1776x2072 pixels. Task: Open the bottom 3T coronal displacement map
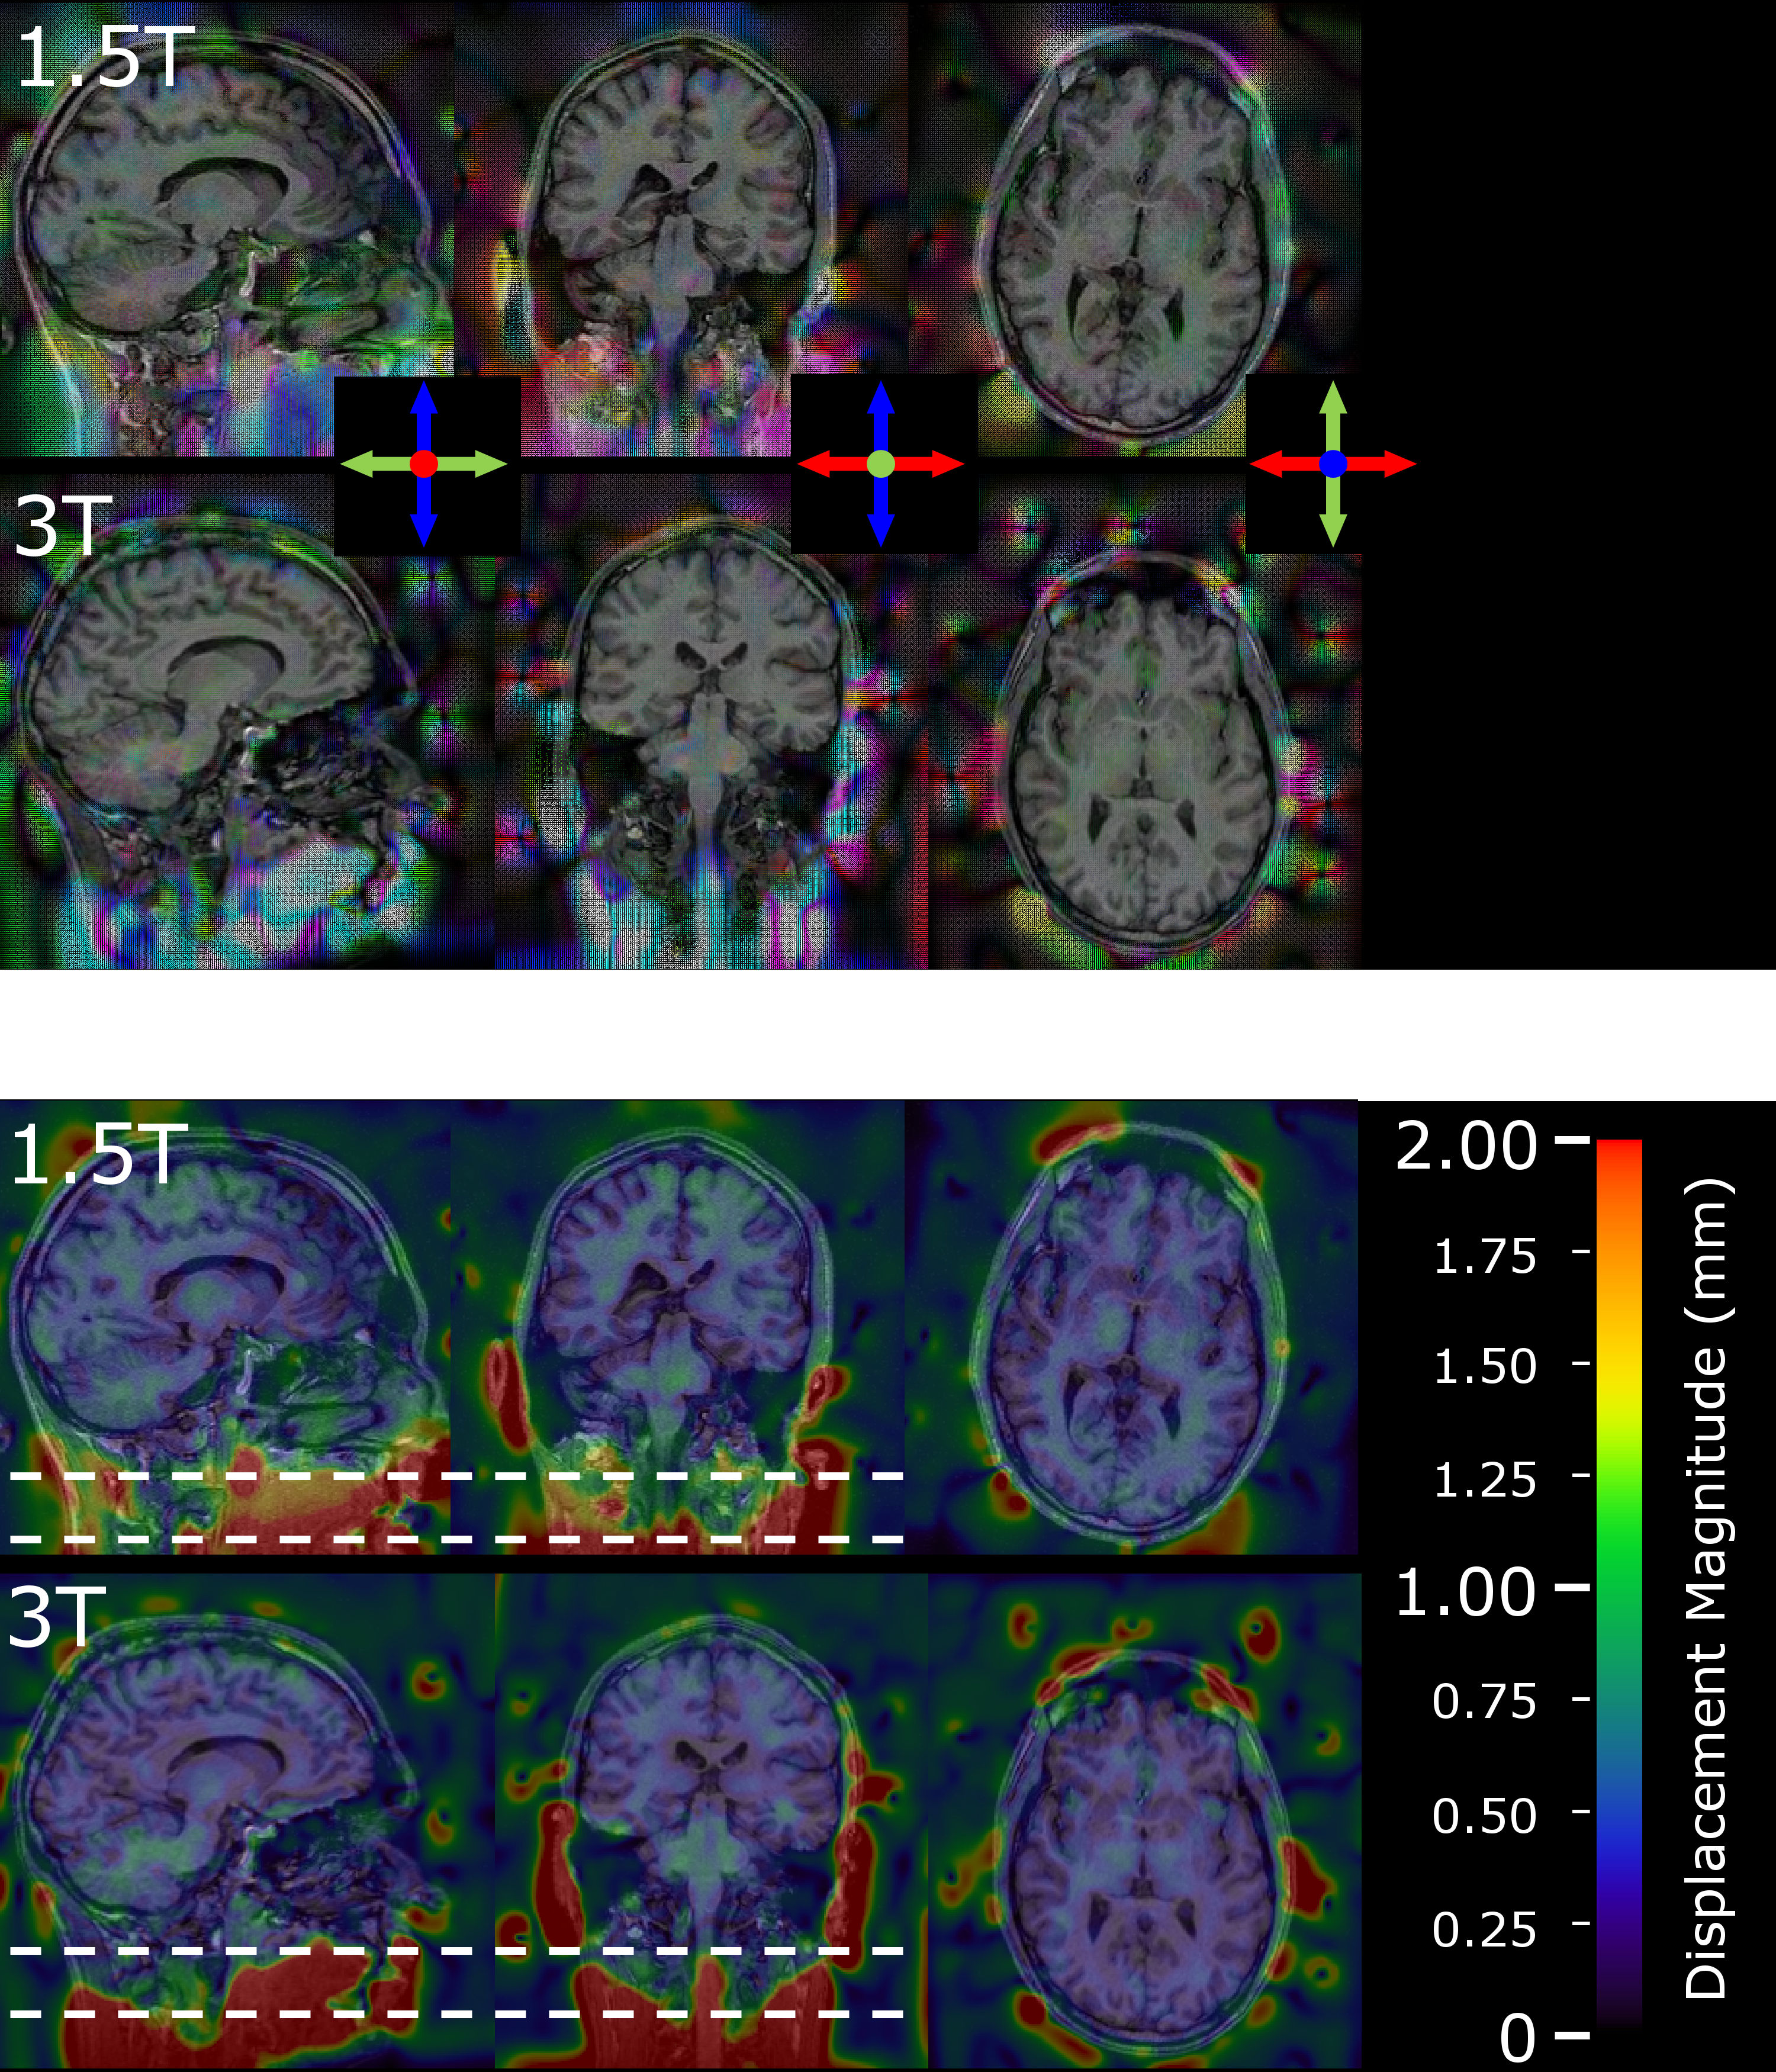click(x=712, y=1820)
